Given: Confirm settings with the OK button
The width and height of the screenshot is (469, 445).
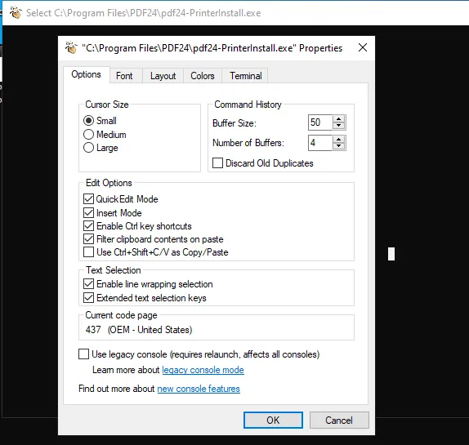Looking at the screenshot, I should point(273,421).
